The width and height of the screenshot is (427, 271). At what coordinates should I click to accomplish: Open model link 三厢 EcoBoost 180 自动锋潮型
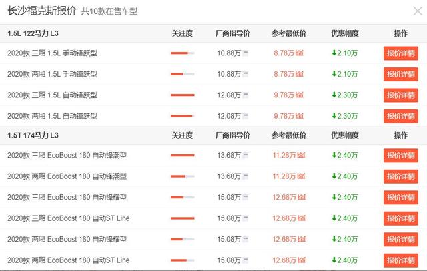point(67,156)
